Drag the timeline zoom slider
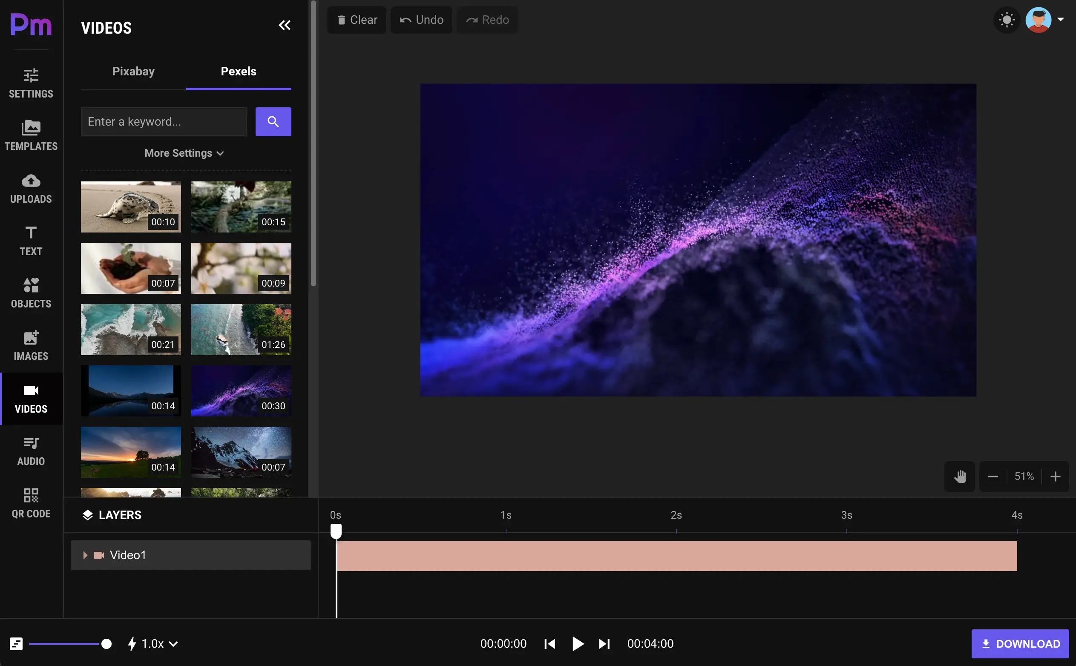This screenshot has width=1076, height=666. point(106,644)
